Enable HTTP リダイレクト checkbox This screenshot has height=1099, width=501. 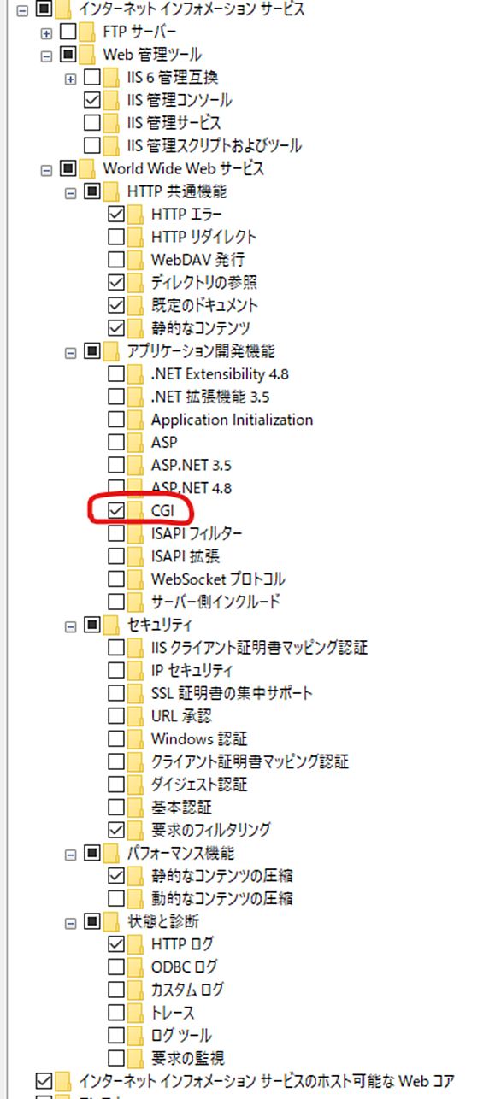coord(116,237)
